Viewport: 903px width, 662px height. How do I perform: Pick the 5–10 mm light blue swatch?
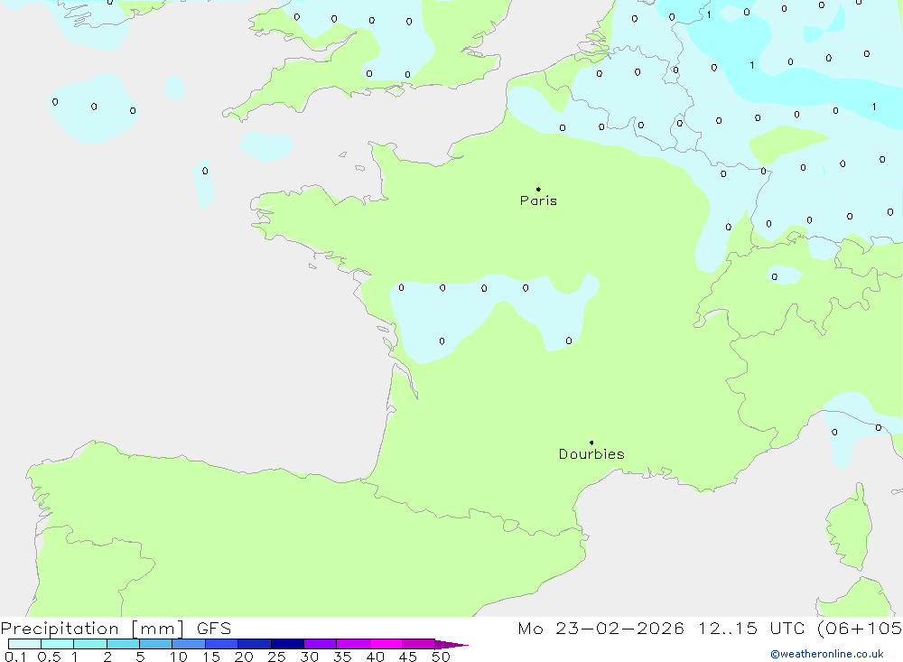point(155,644)
